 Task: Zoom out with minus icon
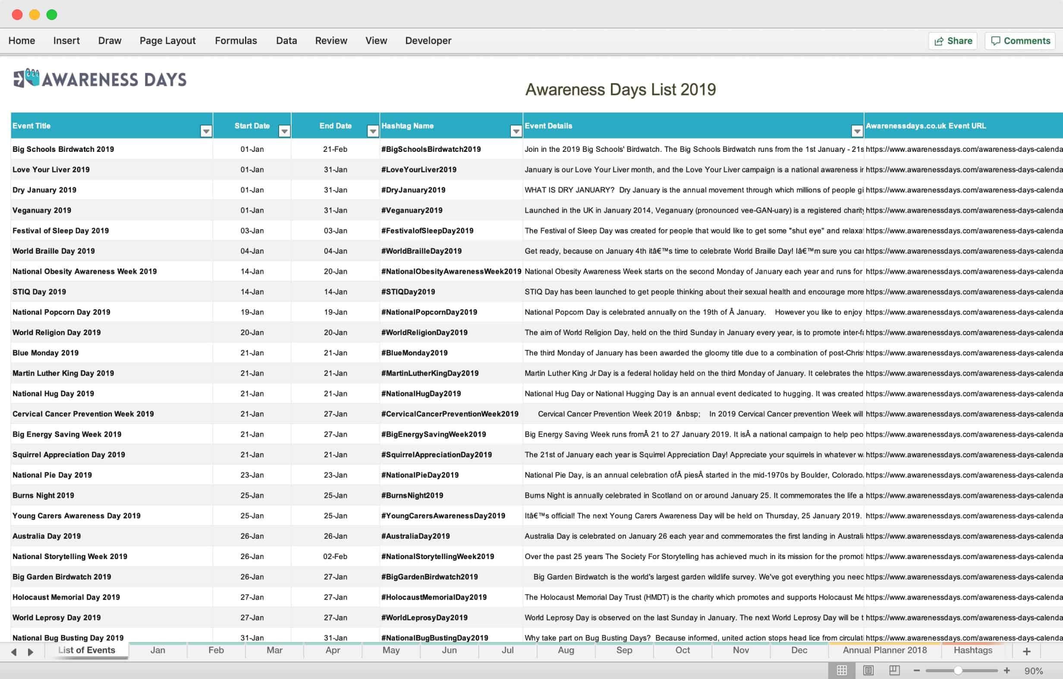click(x=916, y=671)
